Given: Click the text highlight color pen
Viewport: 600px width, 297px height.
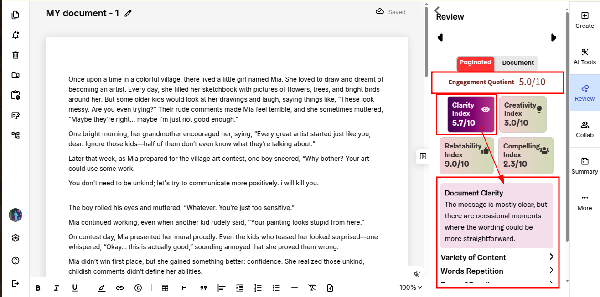Looking at the screenshot, I should 101,288.
